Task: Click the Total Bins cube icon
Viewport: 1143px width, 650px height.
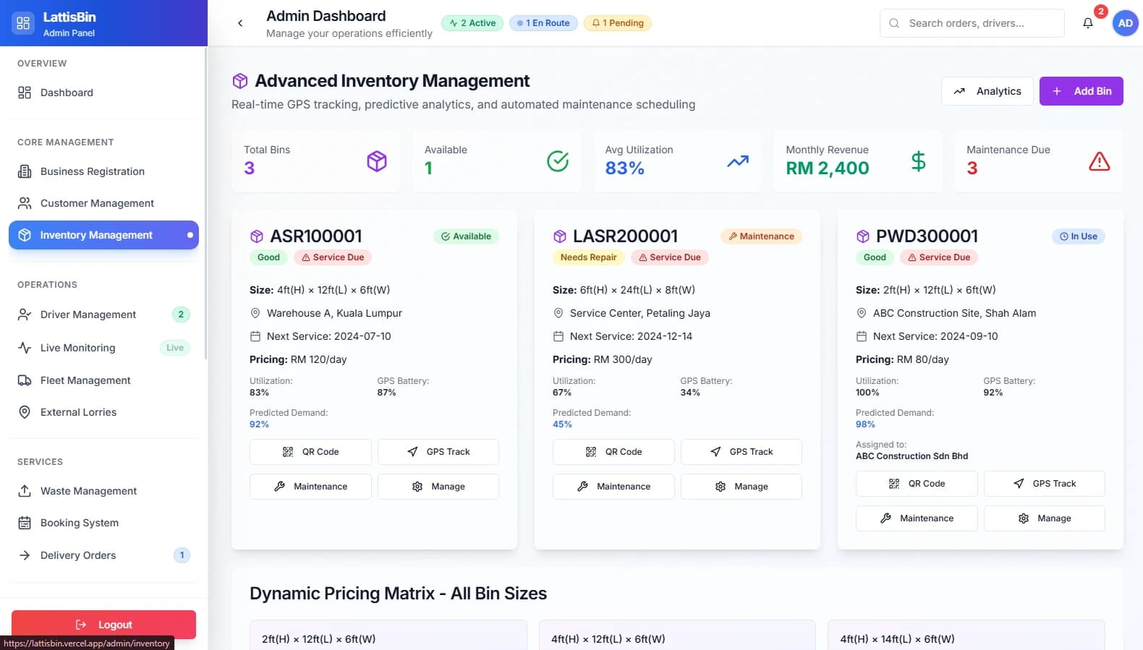Action: point(377,161)
